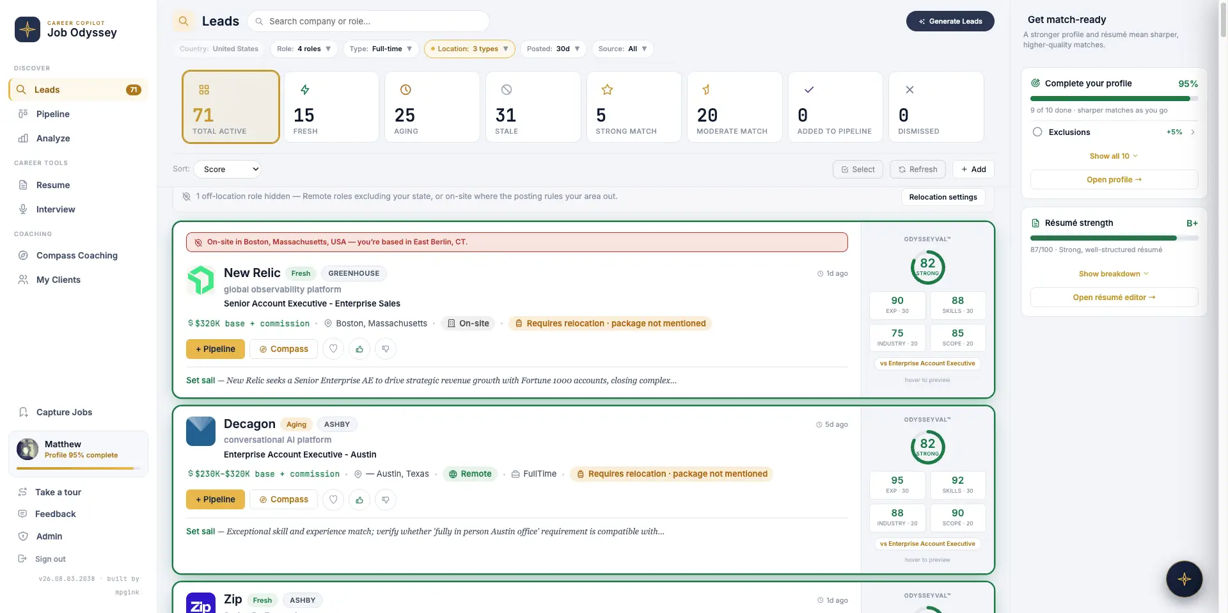Focus the Search company or role field
The width and height of the screenshot is (1228, 613).
368,21
